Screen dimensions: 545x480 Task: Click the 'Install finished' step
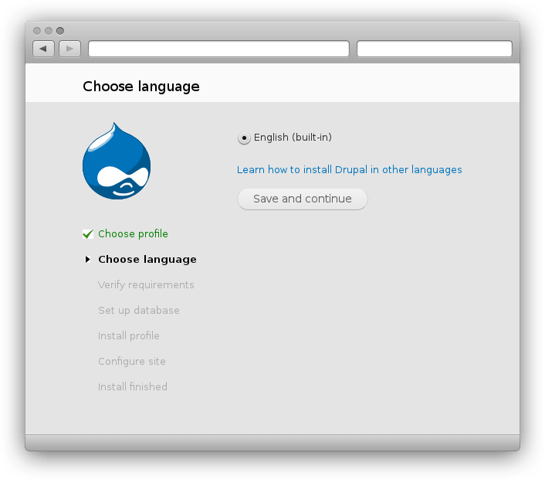(x=133, y=386)
